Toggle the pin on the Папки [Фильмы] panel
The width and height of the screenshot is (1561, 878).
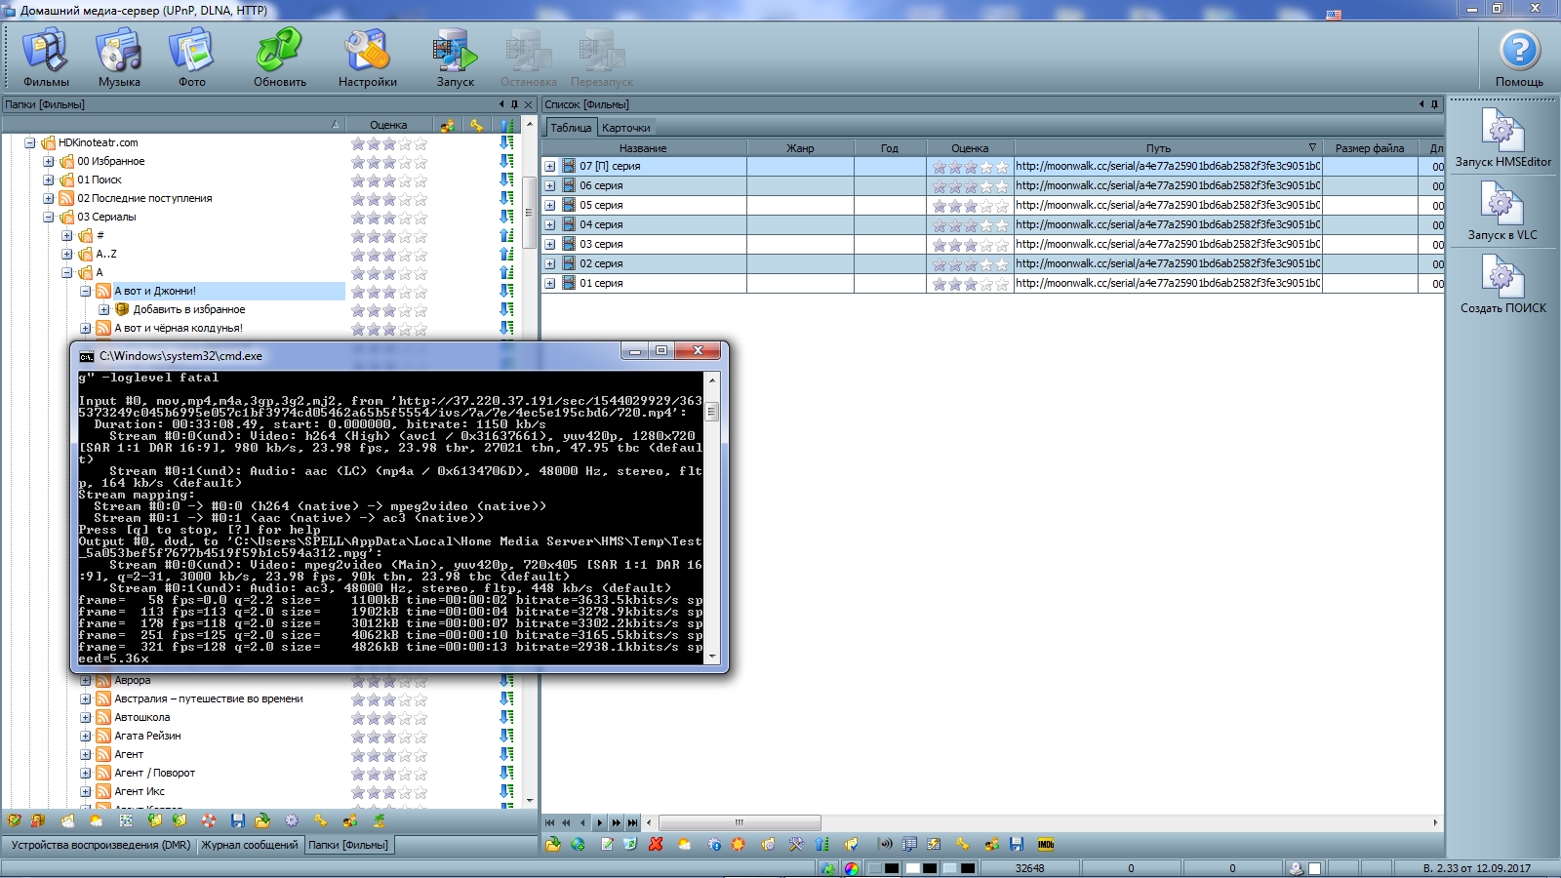[515, 104]
